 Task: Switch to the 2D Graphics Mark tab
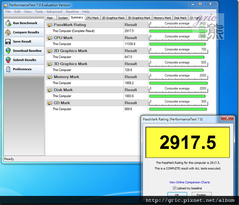(114, 18)
